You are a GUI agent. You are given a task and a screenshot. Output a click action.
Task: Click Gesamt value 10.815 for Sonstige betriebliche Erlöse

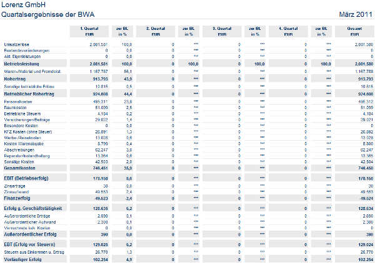pyautogui.click(x=367, y=87)
